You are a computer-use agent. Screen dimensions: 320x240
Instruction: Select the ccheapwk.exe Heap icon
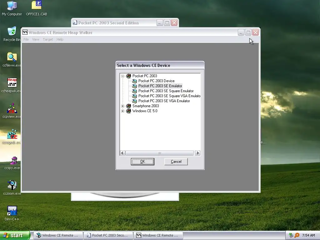coord(12,85)
